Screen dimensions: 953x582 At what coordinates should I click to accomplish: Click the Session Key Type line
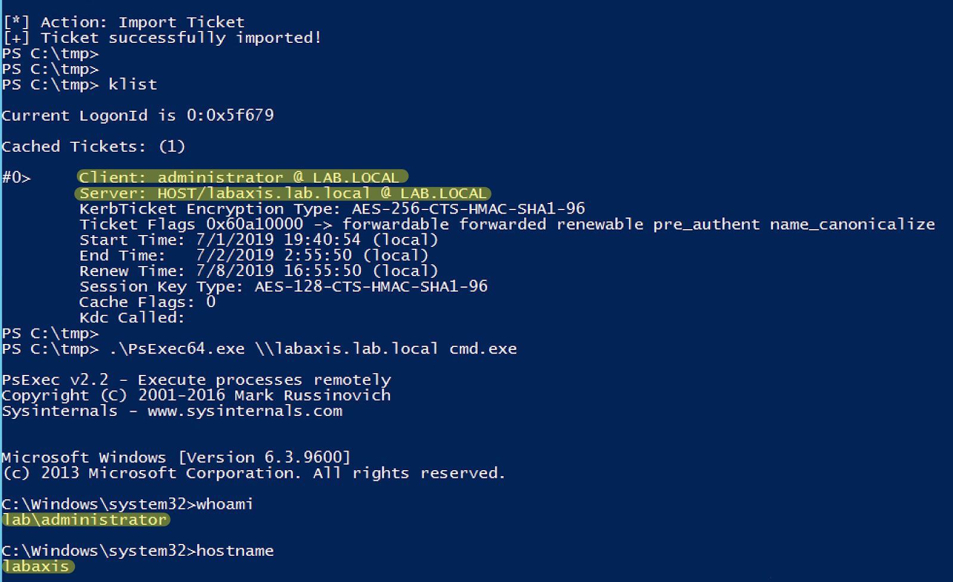(x=284, y=286)
